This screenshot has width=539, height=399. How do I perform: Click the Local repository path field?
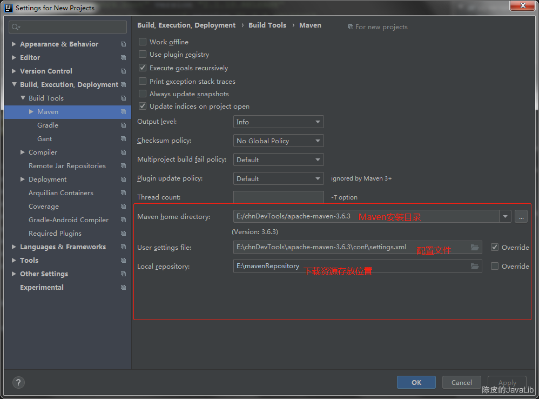coord(358,266)
